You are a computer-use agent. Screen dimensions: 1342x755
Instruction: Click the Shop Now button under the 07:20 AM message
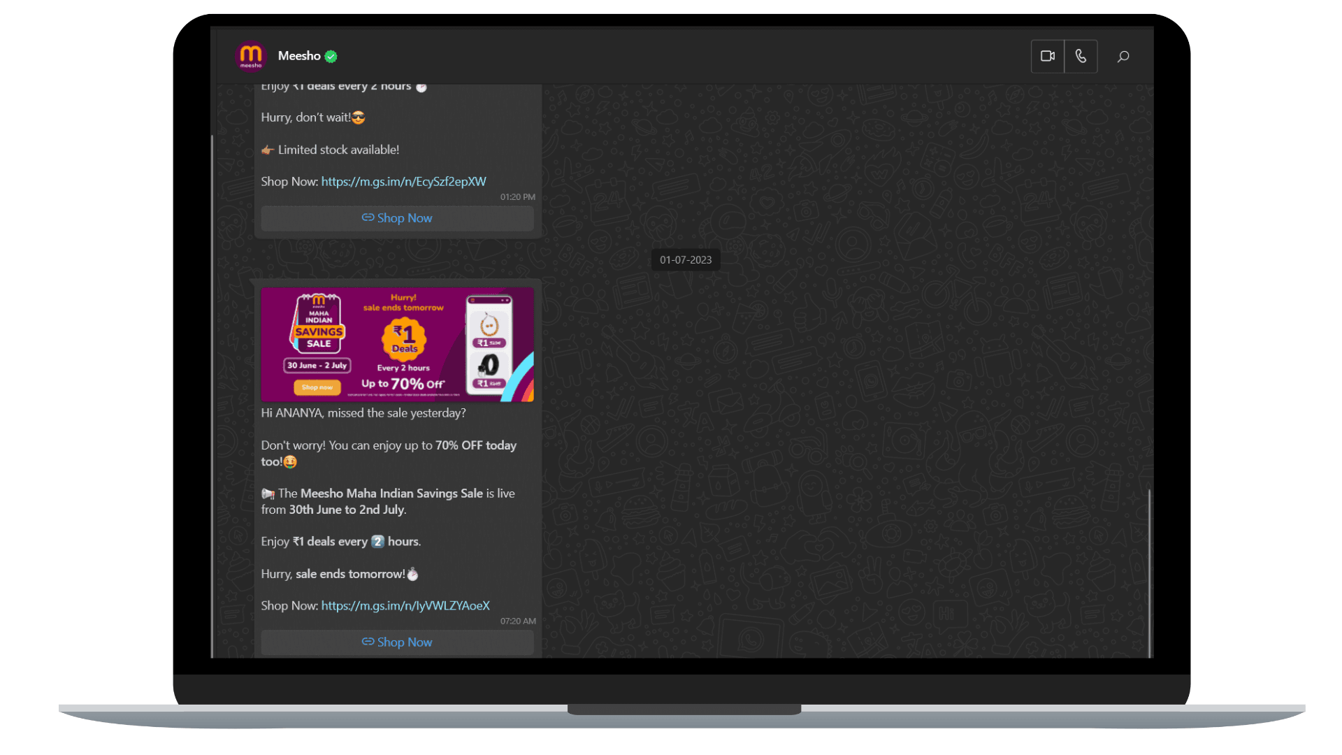pos(397,642)
